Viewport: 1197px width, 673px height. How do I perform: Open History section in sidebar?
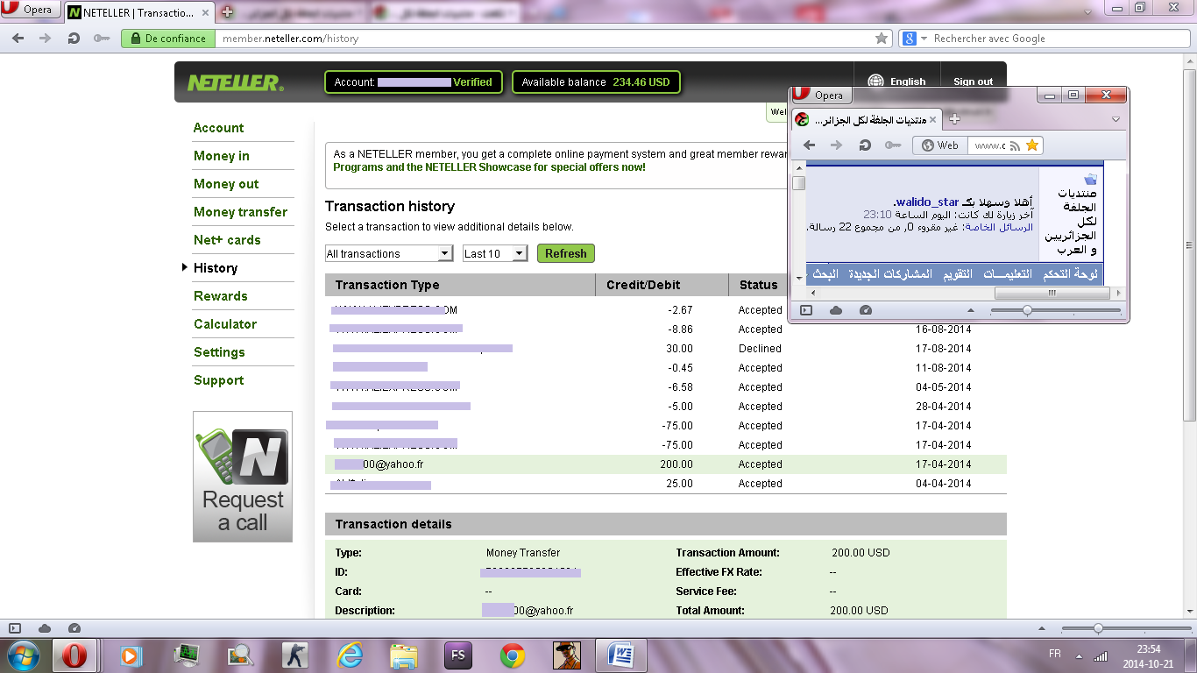pos(216,268)
